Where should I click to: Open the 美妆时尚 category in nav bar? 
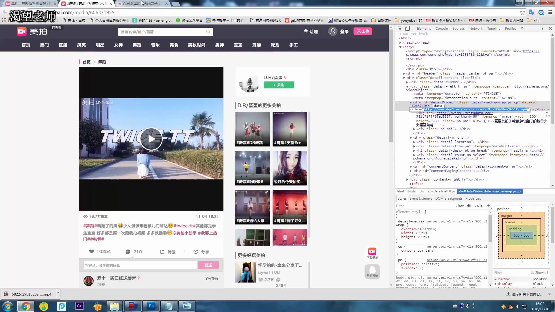[x=197, y=45]
